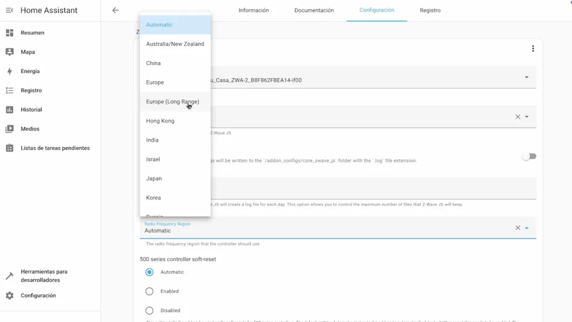Click the Home Assistant title
The height and width of the screenshot is (322, 572).
pos(49,10)
